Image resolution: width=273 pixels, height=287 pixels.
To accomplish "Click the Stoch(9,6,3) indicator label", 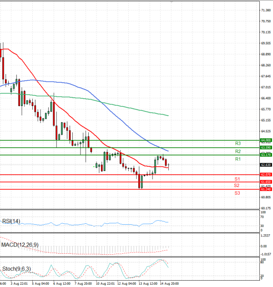I will (16, 269).
